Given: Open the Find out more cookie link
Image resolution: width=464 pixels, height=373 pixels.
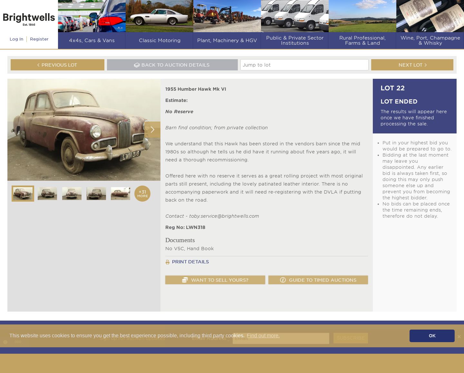Looking at the screenshot, I should click(263, 336).
